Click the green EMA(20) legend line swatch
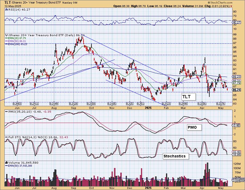The width and height of the screenshot is (245, 190). [x=6, y=38]
